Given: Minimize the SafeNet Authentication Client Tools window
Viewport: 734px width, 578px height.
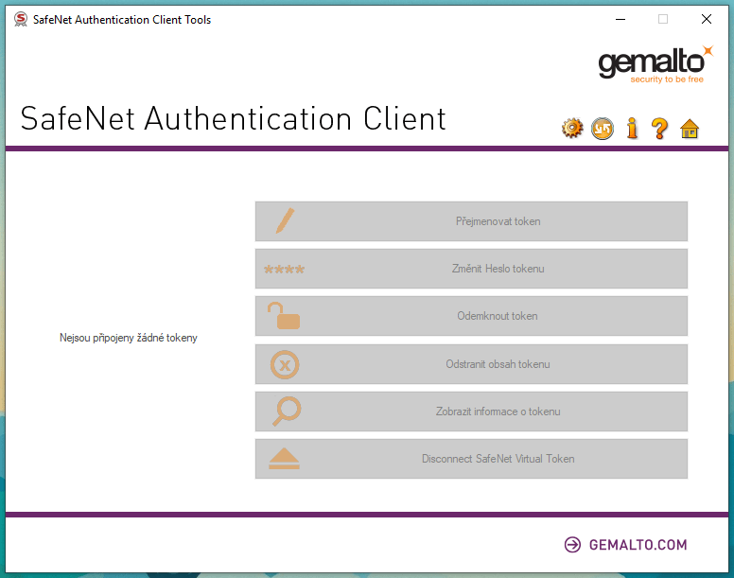Looking at the screenshot, I should 620,19.
